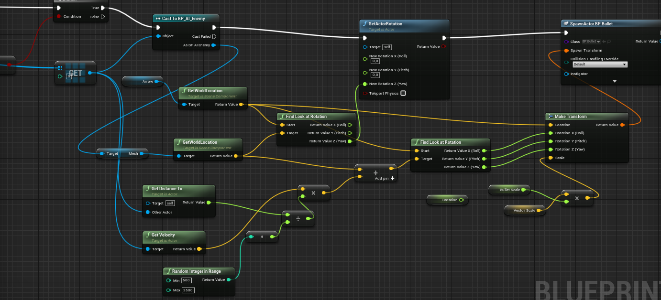Click the Location pin on Make Transform
The width and height of the screenshot is (661, 300).
[x=551, y=125]
